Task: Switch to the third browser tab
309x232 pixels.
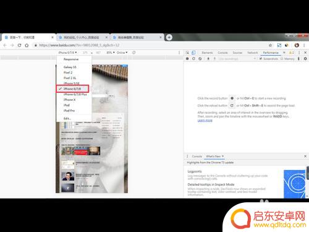Action: point(137,37)
